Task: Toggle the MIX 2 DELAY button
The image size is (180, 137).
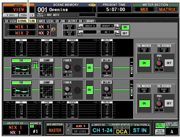Action: 107,82
